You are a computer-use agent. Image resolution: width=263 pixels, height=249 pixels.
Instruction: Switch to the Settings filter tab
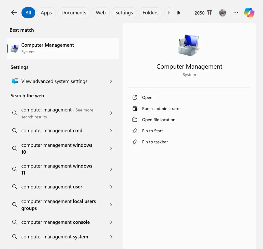pos(124,13)
